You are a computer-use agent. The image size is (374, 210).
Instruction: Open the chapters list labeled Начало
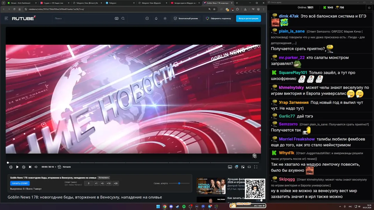pos(64,167)
